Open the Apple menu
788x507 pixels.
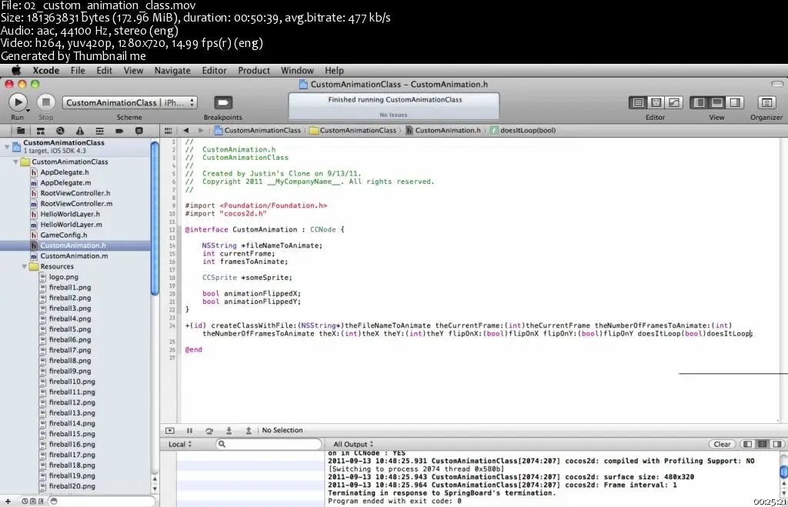(16, 71)
